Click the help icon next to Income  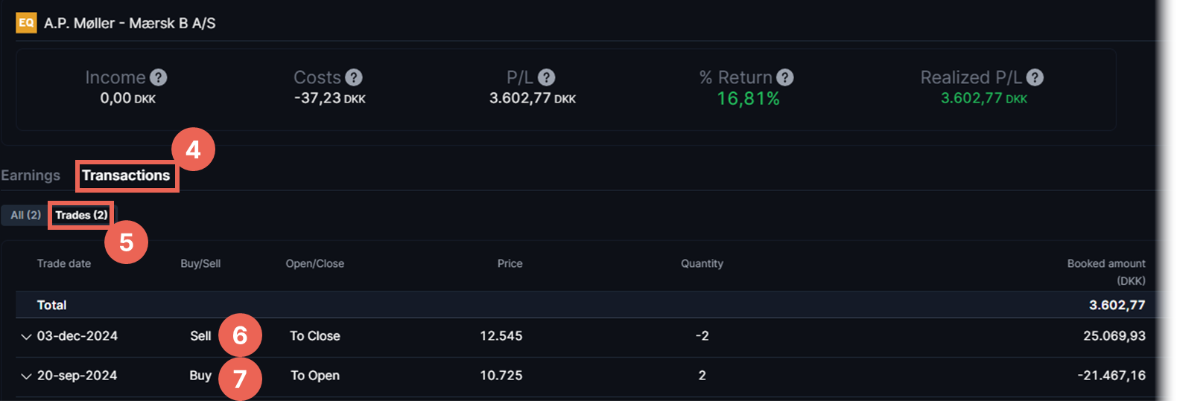(x=158, y=77)
